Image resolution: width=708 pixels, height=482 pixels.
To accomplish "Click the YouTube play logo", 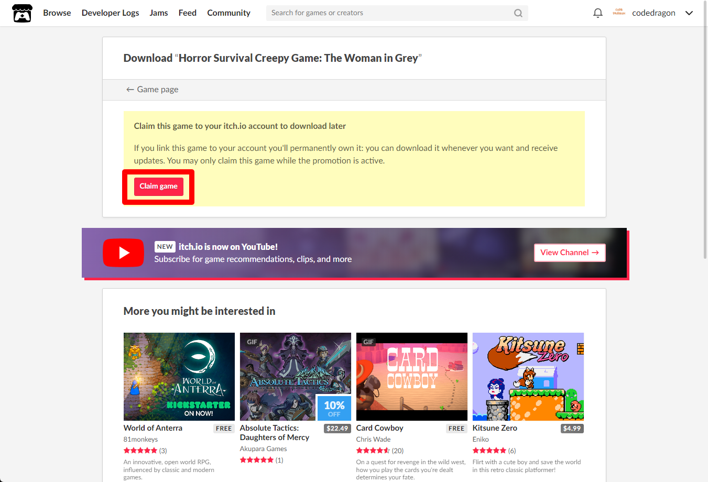I will tap(123, 253).
